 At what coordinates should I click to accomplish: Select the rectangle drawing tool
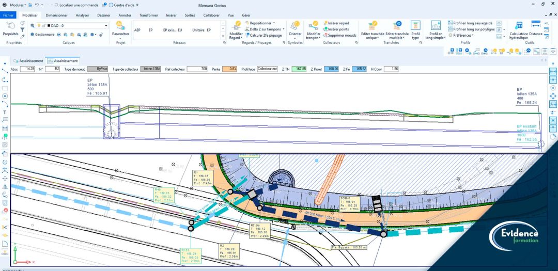(5, 87)
